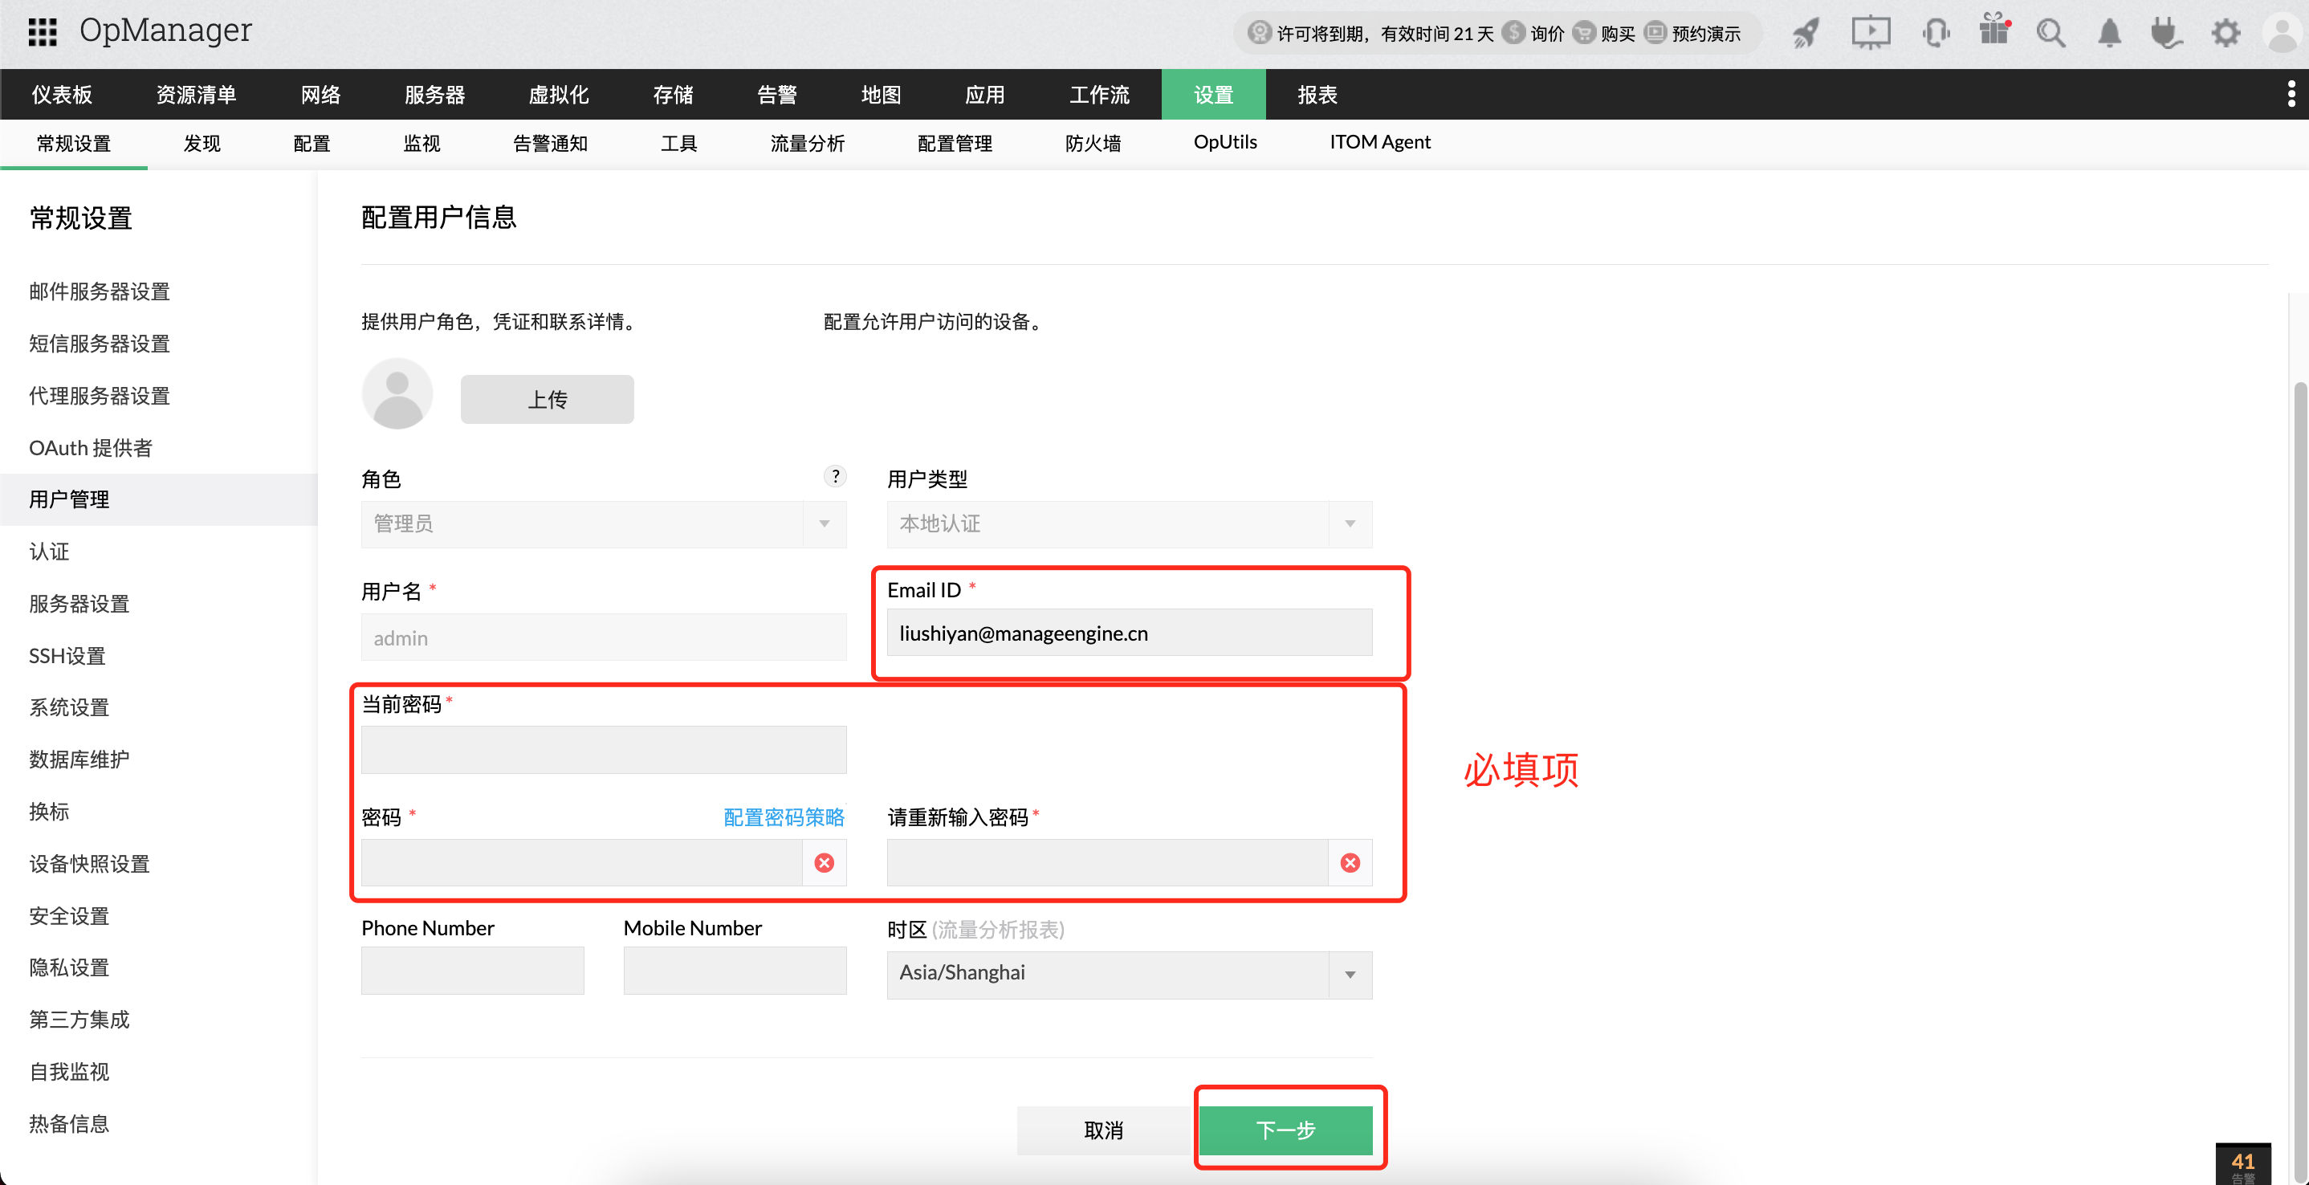This screenshot has height=1185, width=2309.
Task: Open the vertical three-dot more menu
Action: 2291,94
